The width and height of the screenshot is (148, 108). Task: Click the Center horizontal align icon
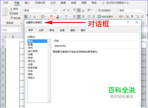click(x=79, y=17)
